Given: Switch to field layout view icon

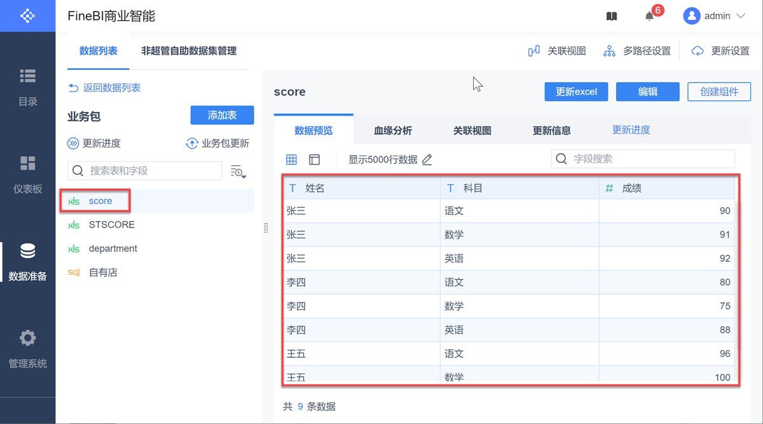Looking at the screenshot, I should click(314, 160).
